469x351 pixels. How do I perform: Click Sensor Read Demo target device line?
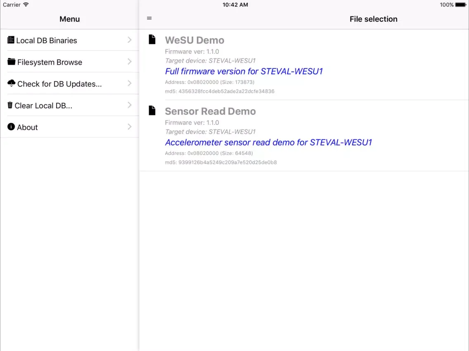[x=210, y=132]
